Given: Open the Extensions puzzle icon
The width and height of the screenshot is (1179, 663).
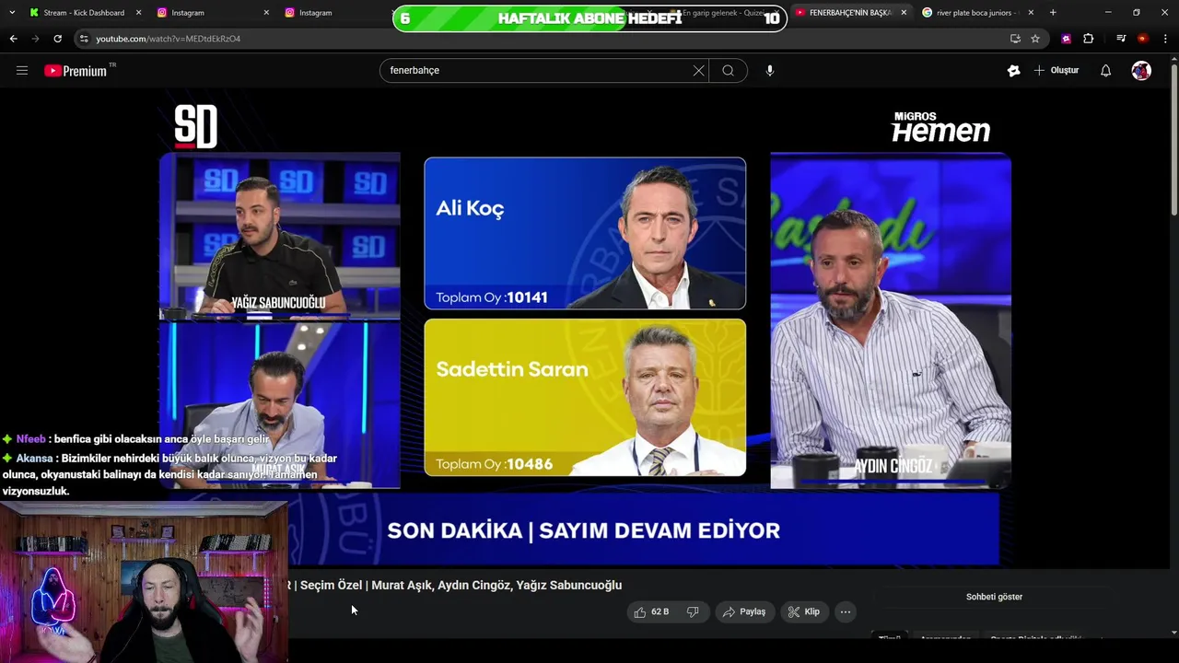Looking at the screenshot, I should click(x=1089, y=39).
